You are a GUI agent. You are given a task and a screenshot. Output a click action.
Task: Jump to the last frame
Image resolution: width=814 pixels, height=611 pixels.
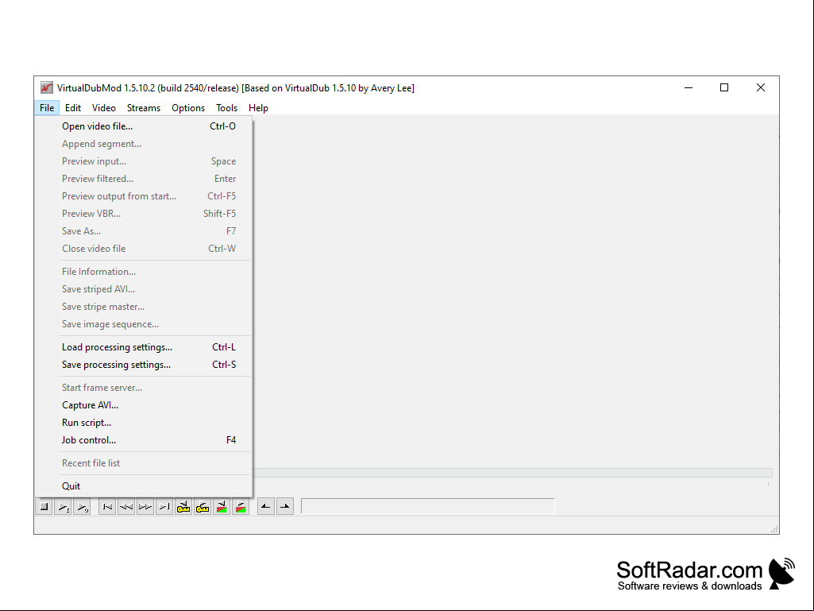[x=164, y=507]
